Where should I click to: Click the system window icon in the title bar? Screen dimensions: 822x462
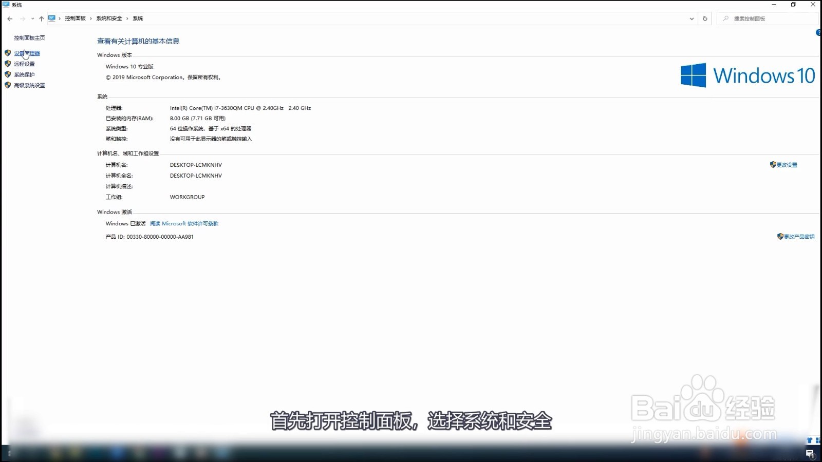pos(6,5)
